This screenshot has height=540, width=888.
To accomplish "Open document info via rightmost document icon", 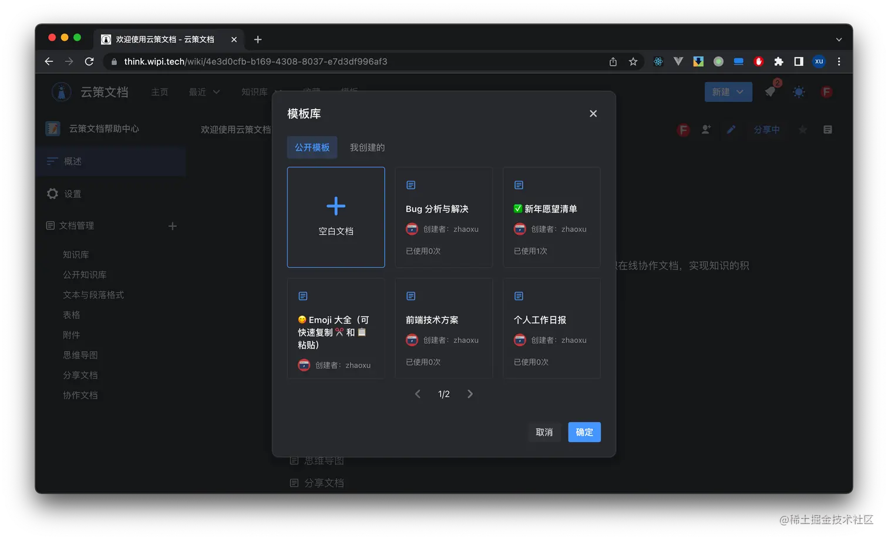I will click(x=828, y=130).
